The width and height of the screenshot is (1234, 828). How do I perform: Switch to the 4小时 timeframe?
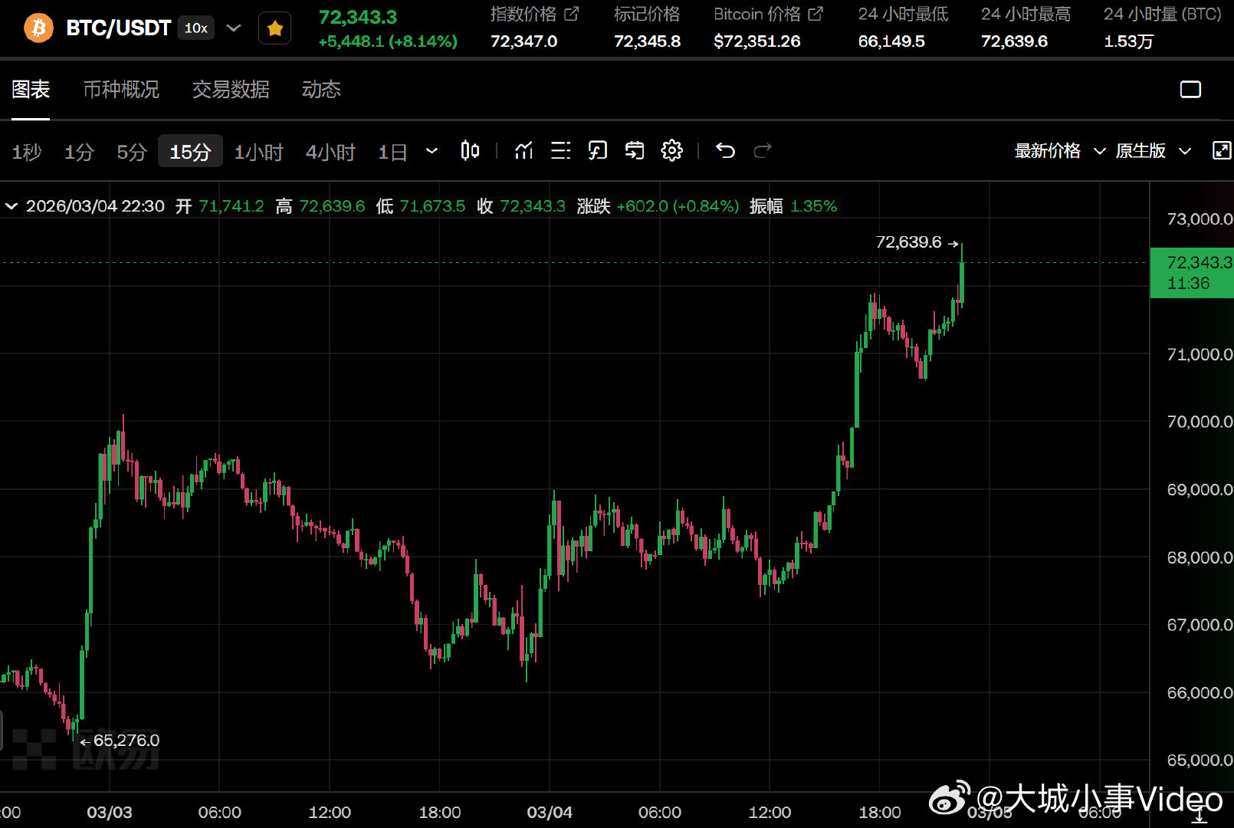(330, 152)
